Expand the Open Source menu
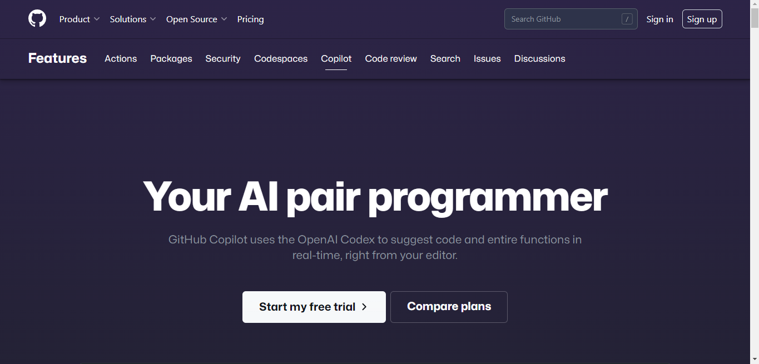This screenshot has height=364, width=759. 197,19
